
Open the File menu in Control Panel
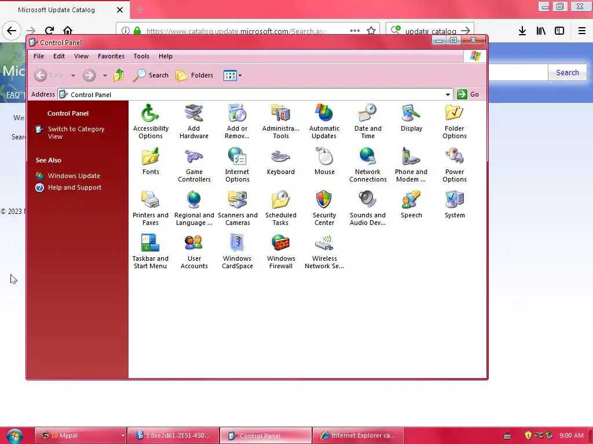39,56
